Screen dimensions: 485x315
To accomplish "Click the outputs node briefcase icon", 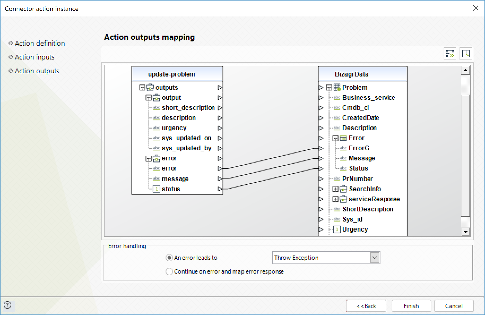I will (x=150, y=87).
